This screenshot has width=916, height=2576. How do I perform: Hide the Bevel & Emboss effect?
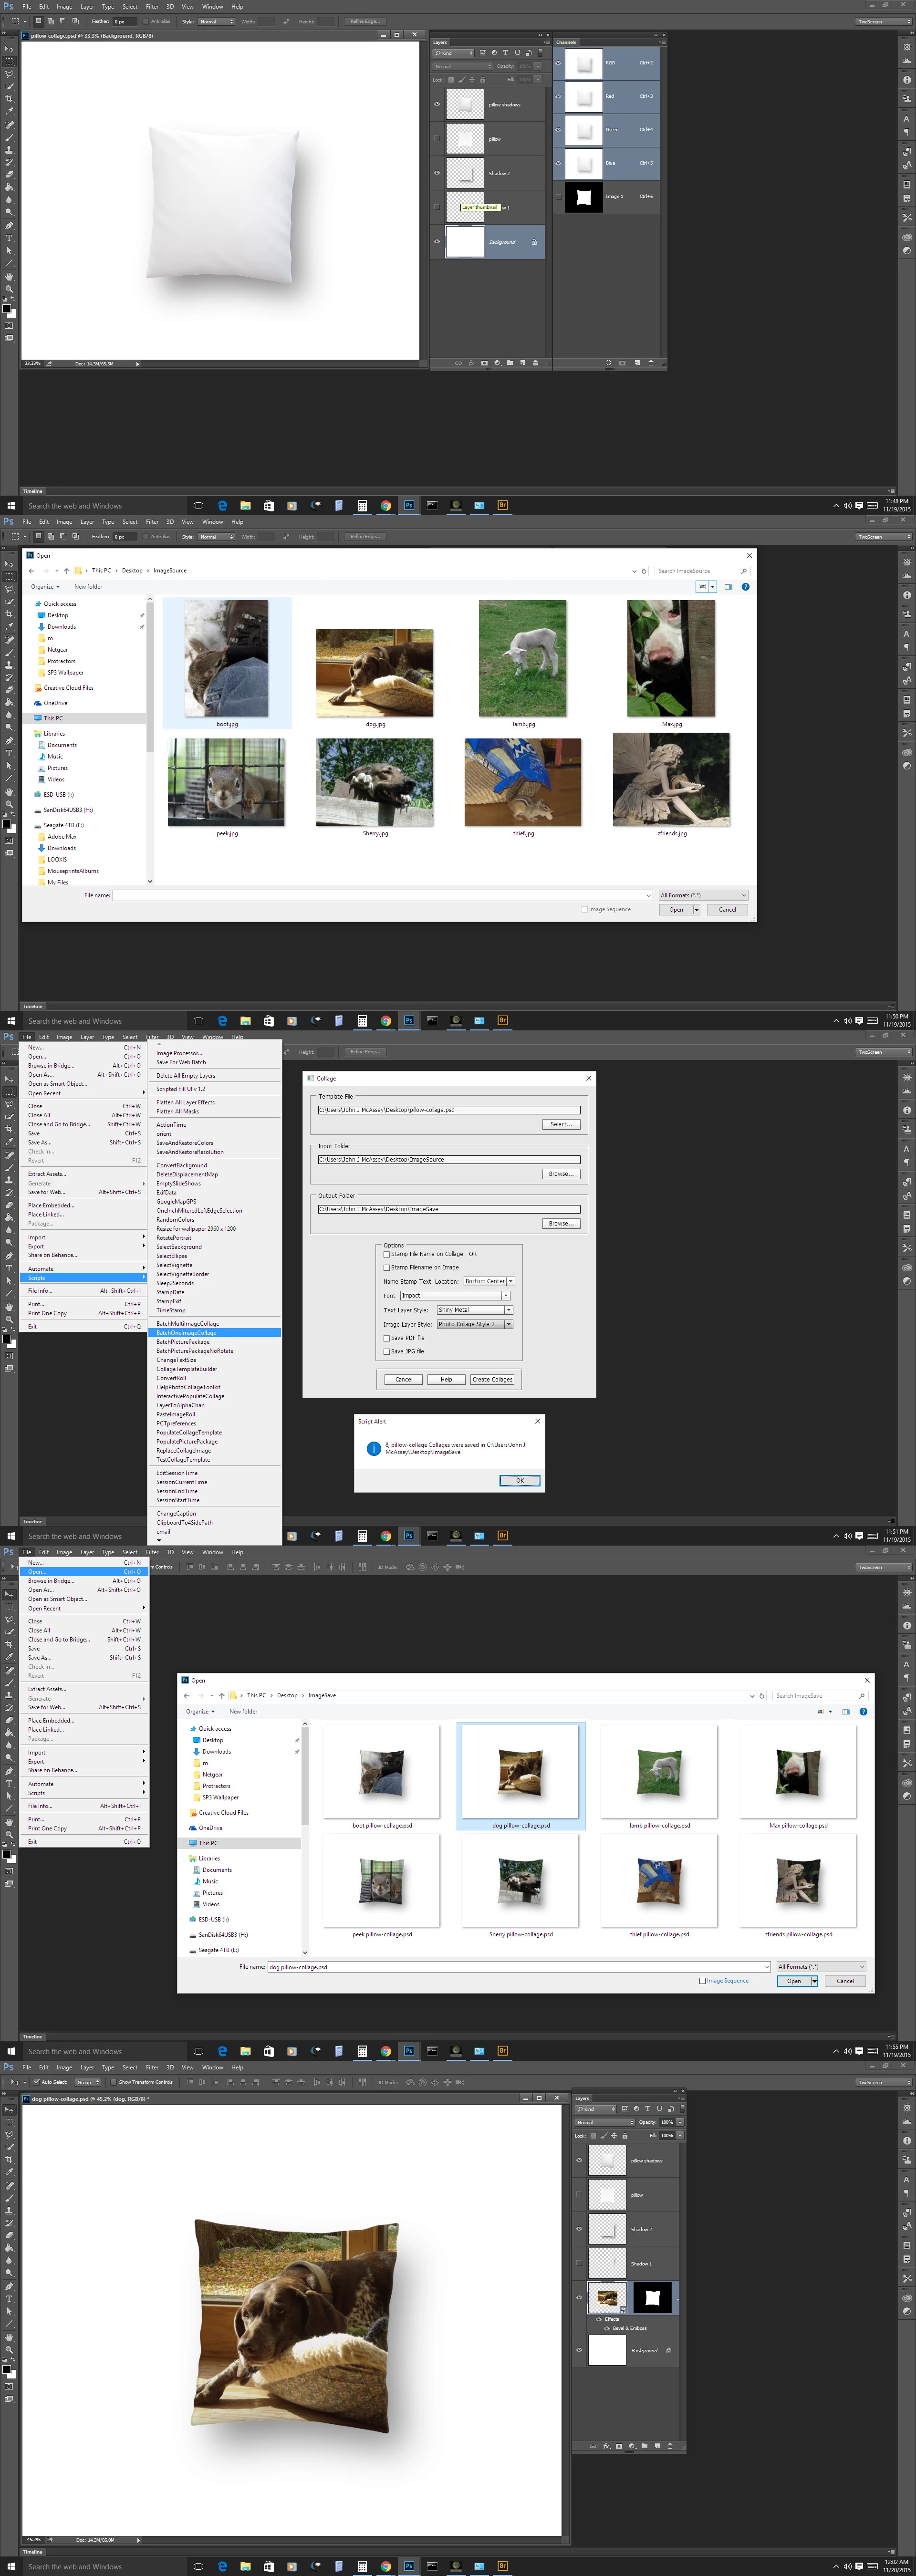tap(606, 2328)
